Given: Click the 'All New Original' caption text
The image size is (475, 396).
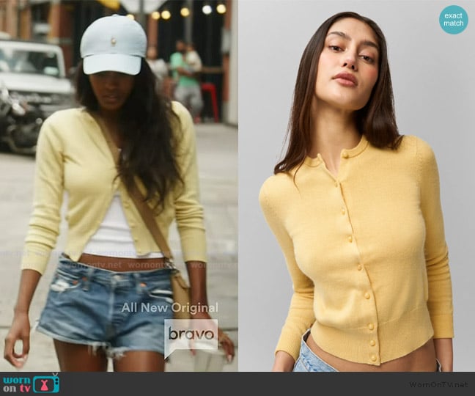Looking at the screenshot, I should (169, 308).
